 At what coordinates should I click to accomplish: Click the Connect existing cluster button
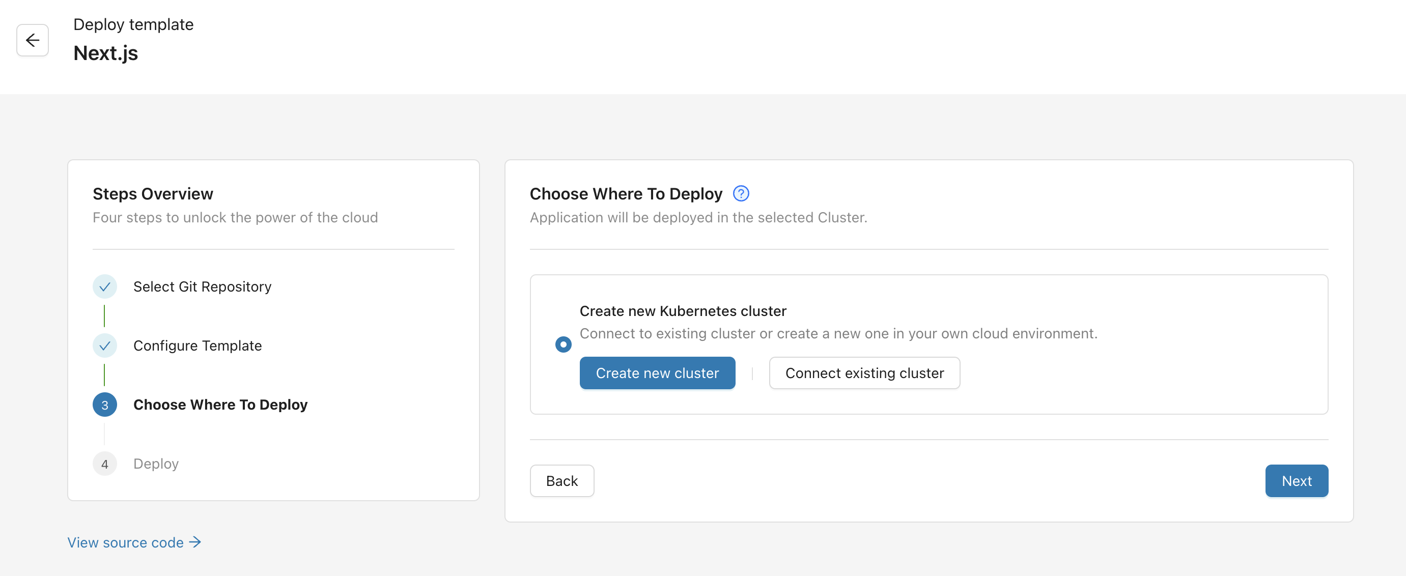tap(864, 373)
